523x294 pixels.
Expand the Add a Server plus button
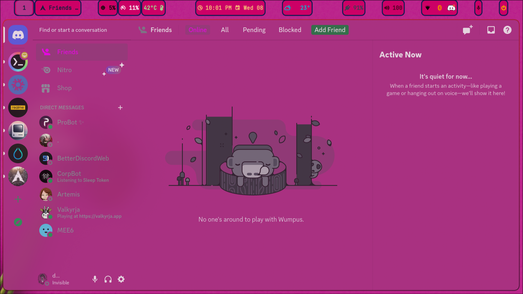point(18,199)
